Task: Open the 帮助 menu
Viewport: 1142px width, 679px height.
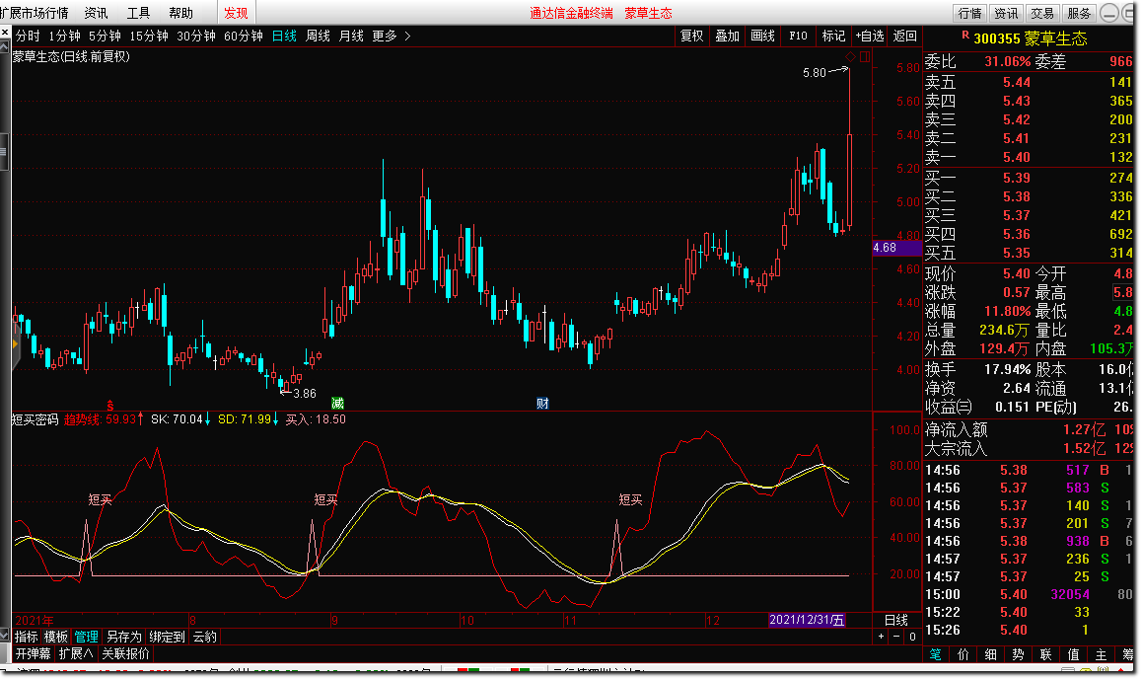Action: click(180, 13)
